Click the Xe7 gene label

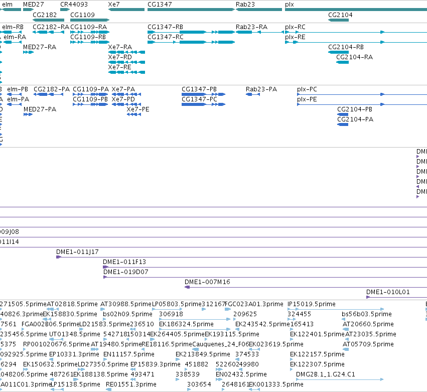coord(114,5)
